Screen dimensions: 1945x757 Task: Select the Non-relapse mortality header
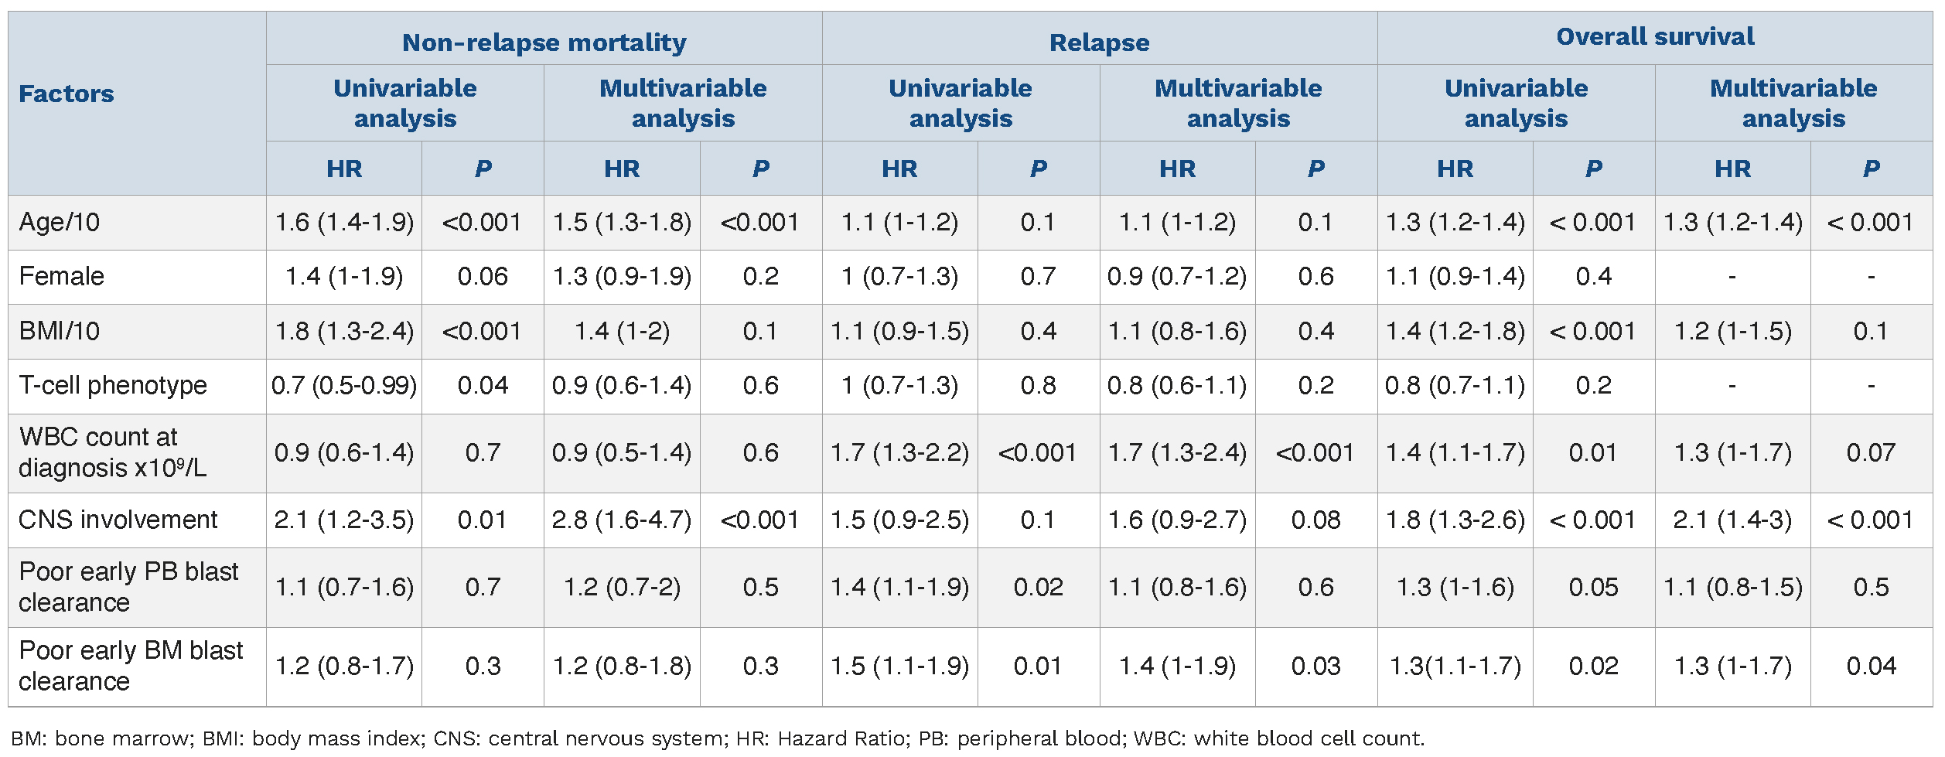(x=544, y=43)
